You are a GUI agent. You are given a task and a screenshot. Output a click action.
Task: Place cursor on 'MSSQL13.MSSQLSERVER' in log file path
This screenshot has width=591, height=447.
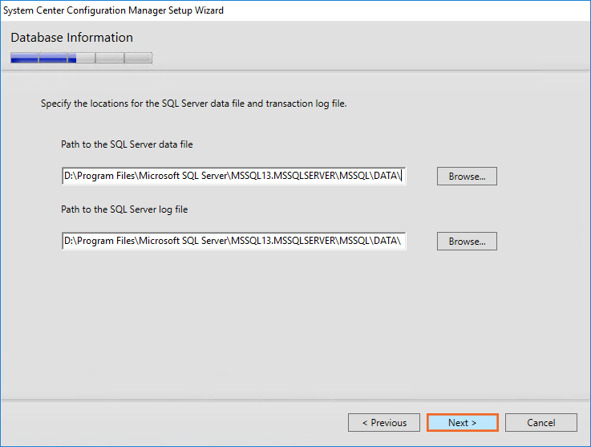282,242
